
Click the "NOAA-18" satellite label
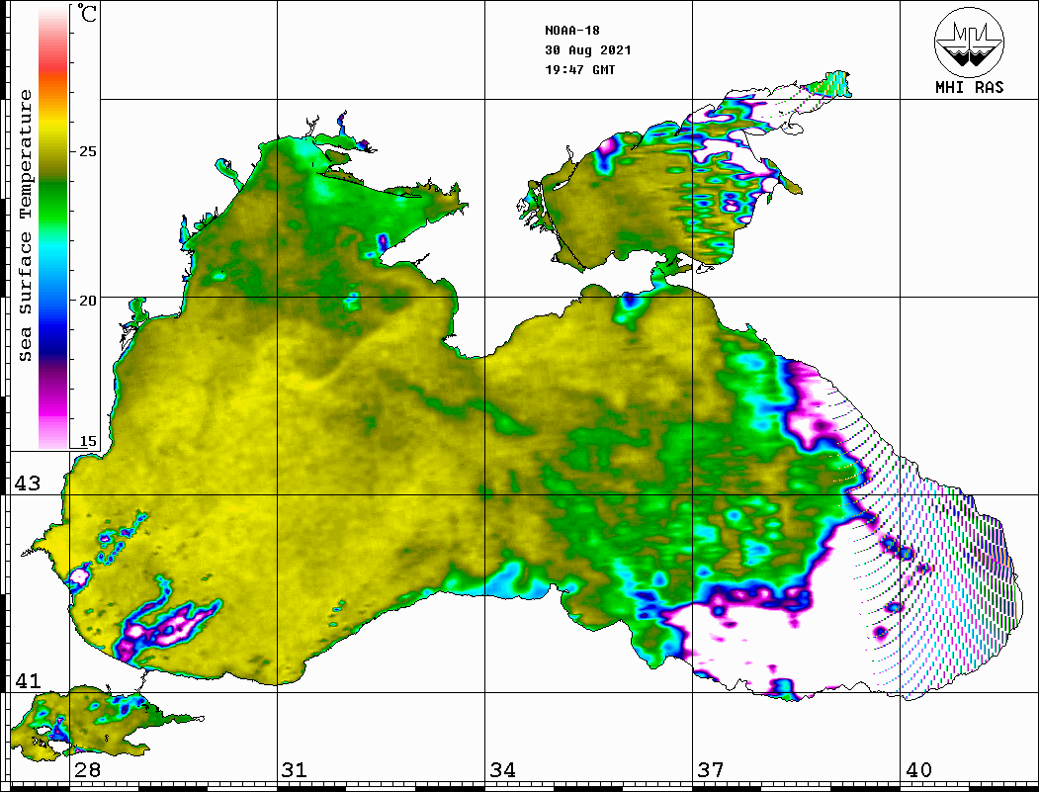tap(571, 31)
